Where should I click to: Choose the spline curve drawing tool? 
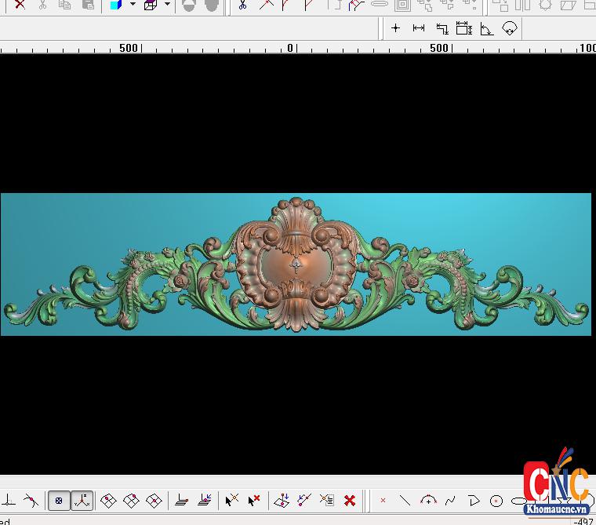point(451,500)
